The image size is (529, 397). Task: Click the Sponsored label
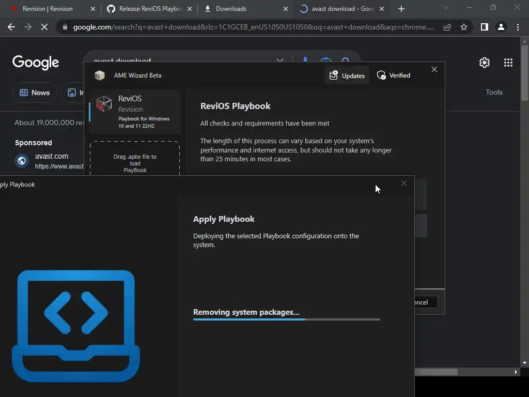pyautogui.click(x=34, y=143)
